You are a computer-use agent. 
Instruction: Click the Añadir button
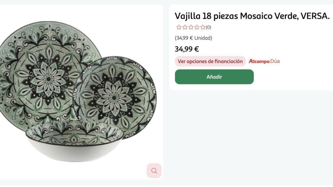coord(214,77)
